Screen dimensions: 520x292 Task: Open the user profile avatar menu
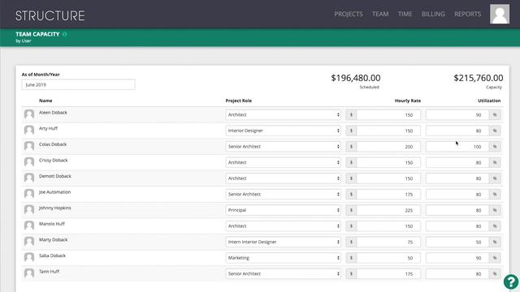pos(500,14)
